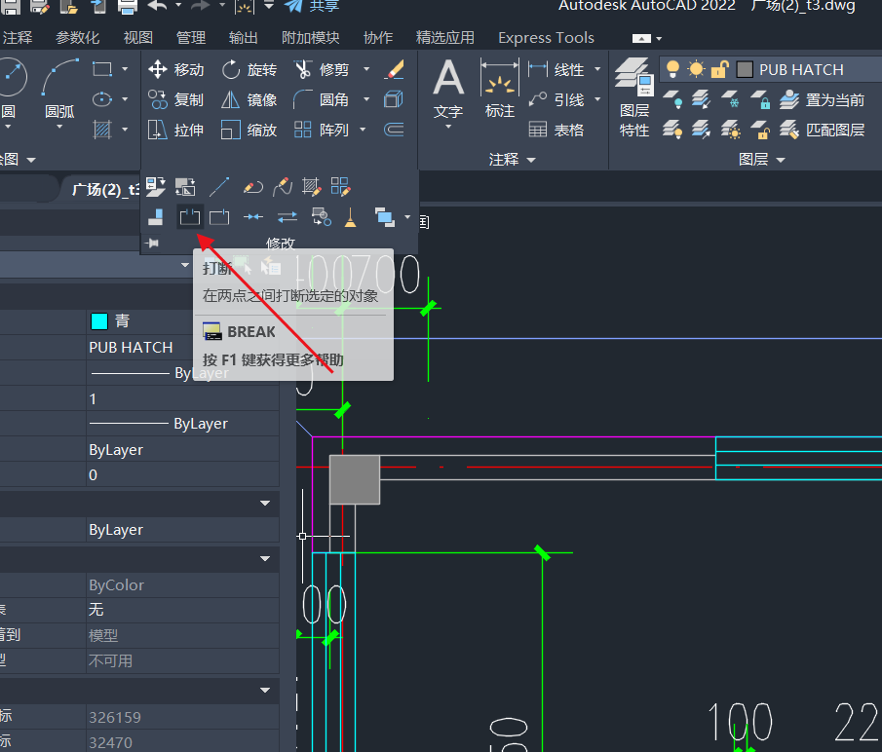Click the Edit Array icon

tap(340, 187)
